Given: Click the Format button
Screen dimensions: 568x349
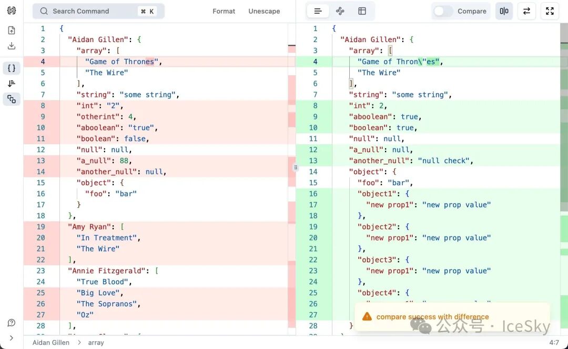Looking at the screenshot, I should (224, 11).
